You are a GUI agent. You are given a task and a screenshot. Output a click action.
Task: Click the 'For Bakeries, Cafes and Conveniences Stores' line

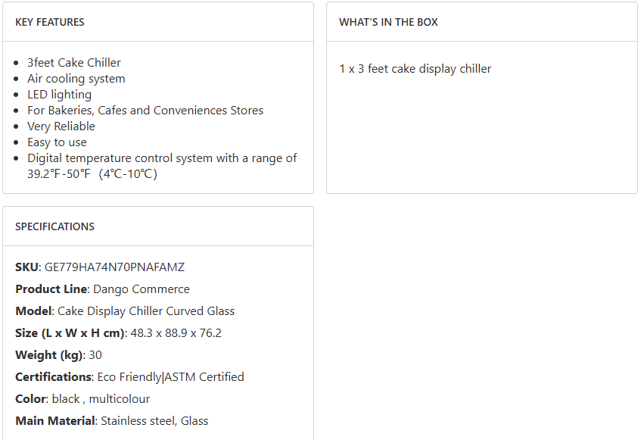pyautogui.click(x=145, y=111)
